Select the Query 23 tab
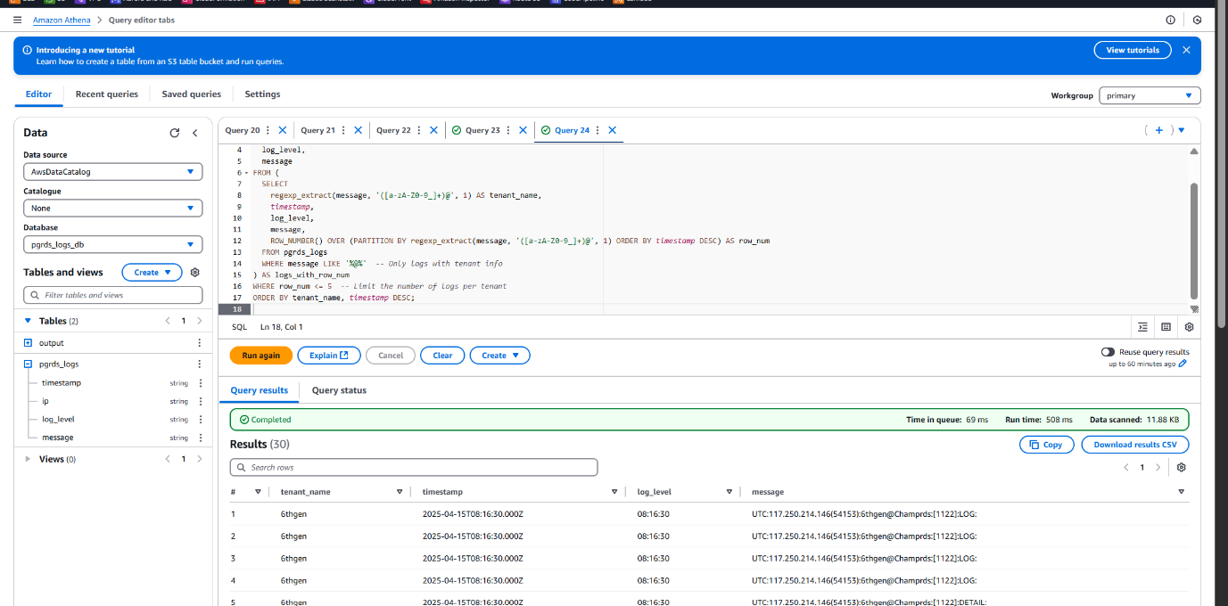This screenshot has height=606, width=1228. tap(482, 130)
